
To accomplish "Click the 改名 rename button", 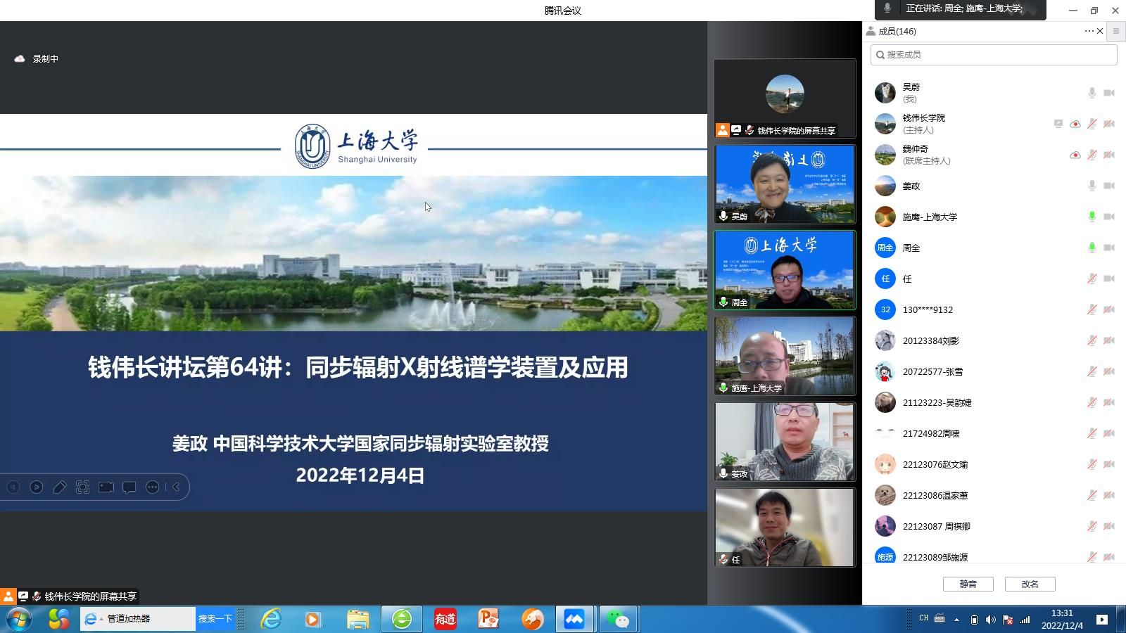I will pos(1030,584).
